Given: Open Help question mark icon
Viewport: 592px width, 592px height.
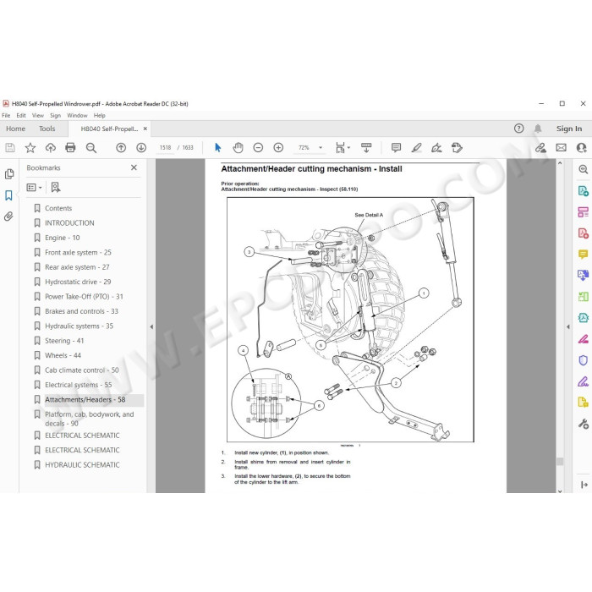Looking at the screenshot, I should pyautogui.click(x=518, y=129).
